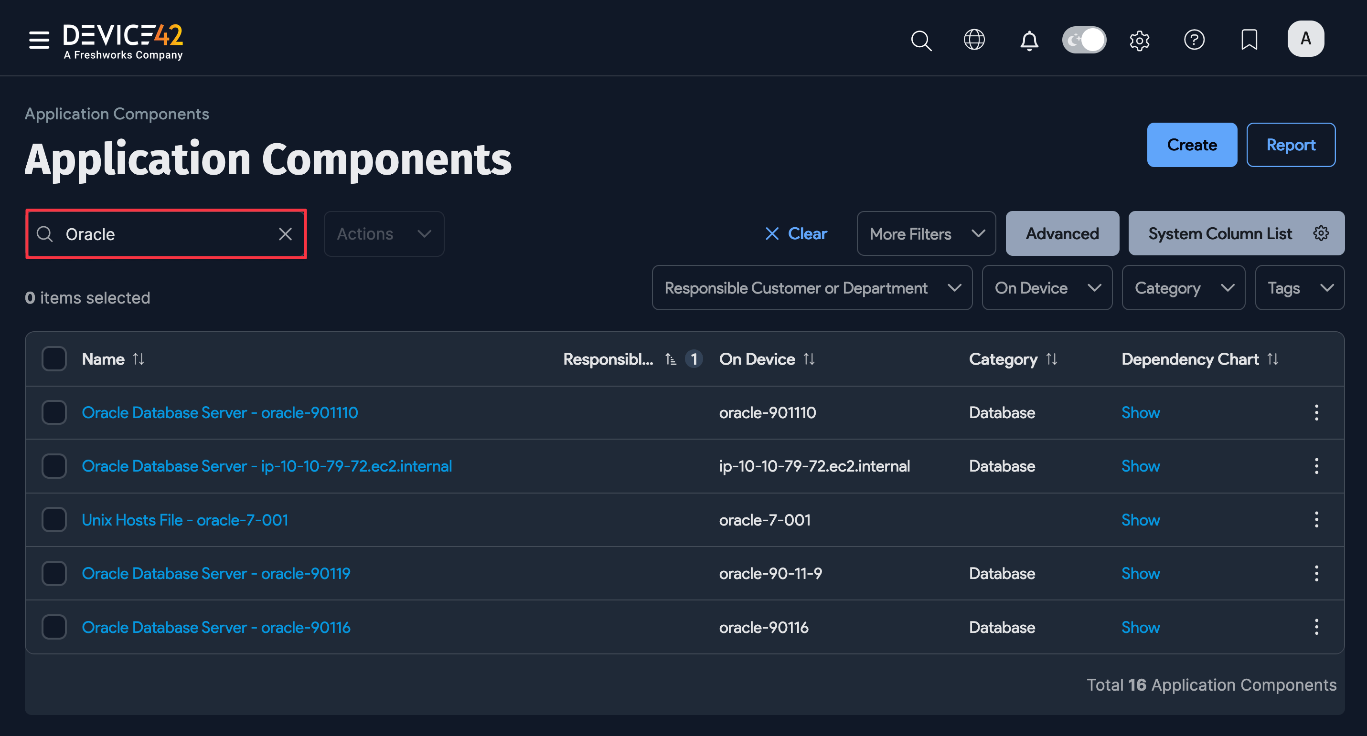Open the global search icon
The image size is (1367, 736).
pyautogui.click(x=921, y=40)
